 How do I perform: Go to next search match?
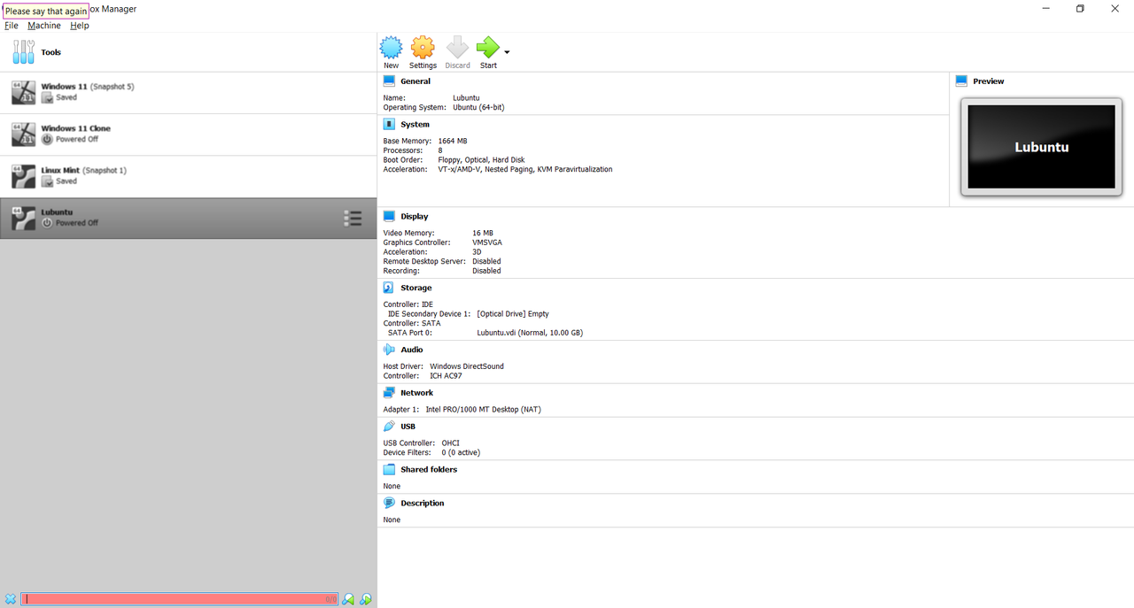pos(365,599)
